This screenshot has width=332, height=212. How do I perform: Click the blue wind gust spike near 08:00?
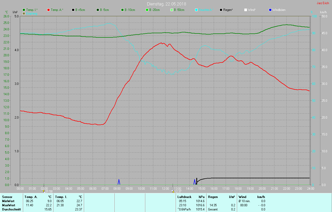pos(119,182)
